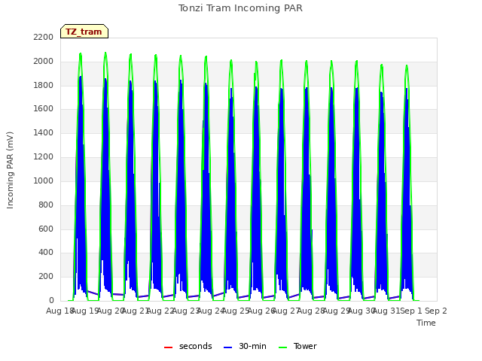The image size is (482, 361).
Task: Toggle the Tower legend entry
Action: [297, 346]
